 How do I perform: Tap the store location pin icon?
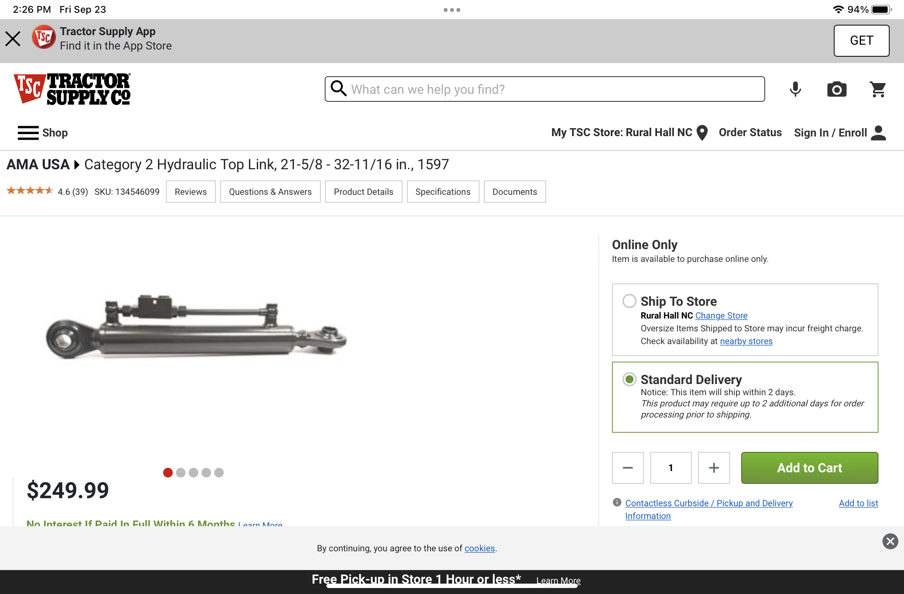pyautogui.click(x=702, y=133)
